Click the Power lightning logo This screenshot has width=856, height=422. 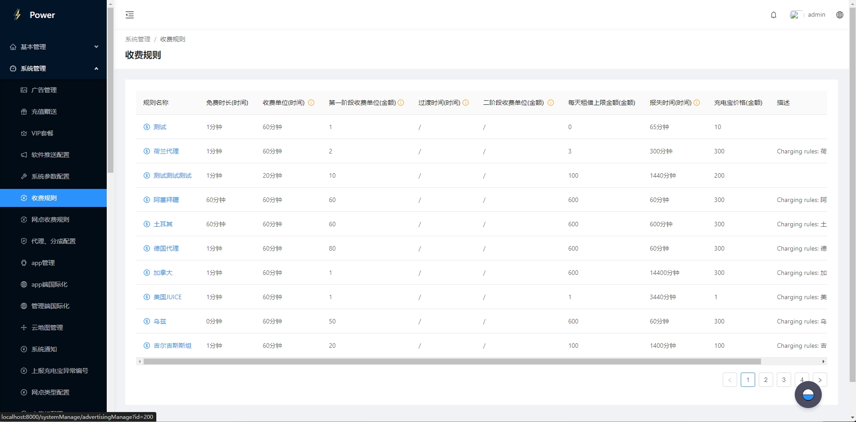pyautogui.click(x=18, y=15)
